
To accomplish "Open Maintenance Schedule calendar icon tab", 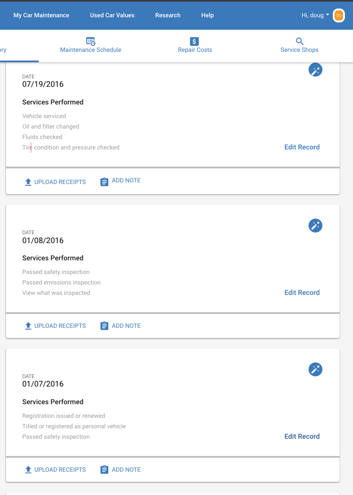I will (x=91, y=41).
